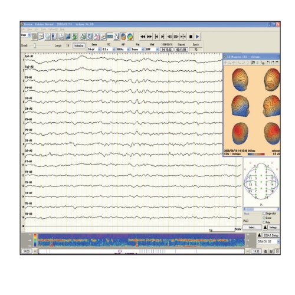Fast forward the EEG recording

point(149,37)
